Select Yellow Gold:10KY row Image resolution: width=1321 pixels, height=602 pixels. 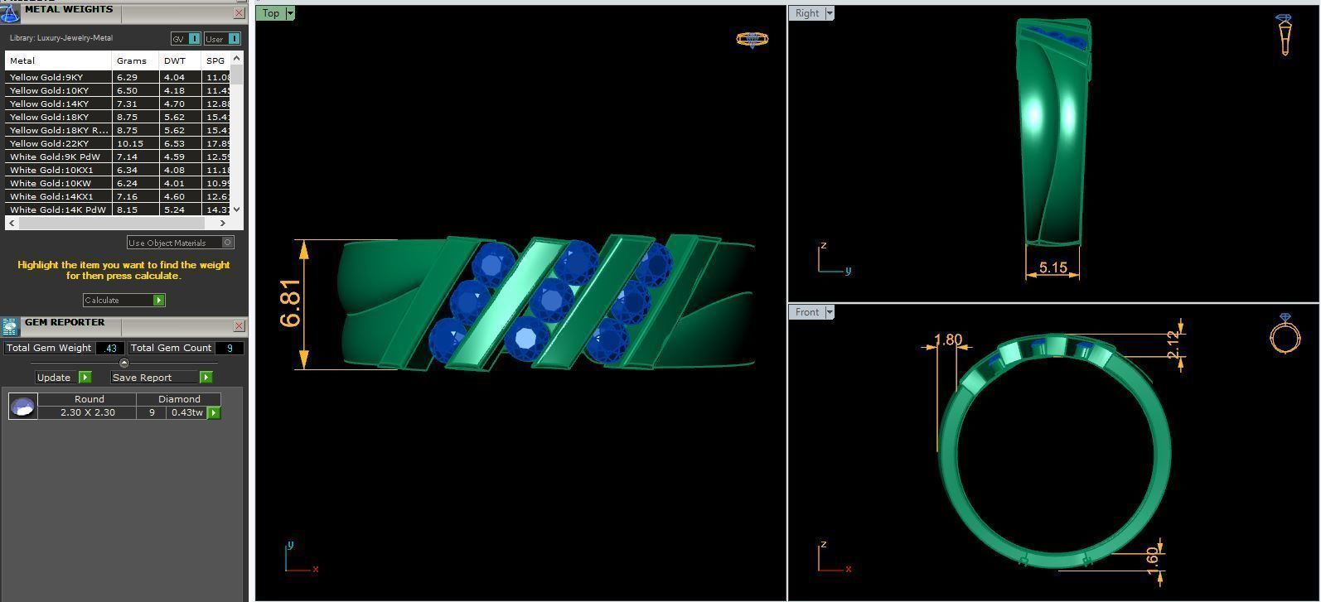(118, 90)
